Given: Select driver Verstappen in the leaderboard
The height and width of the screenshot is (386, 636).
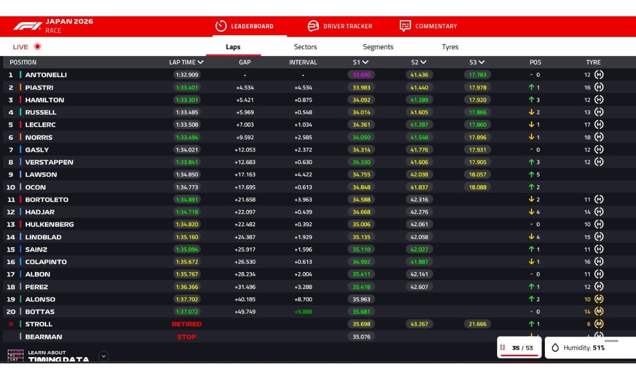Looking at the screenshot, I should pos(49,162).
